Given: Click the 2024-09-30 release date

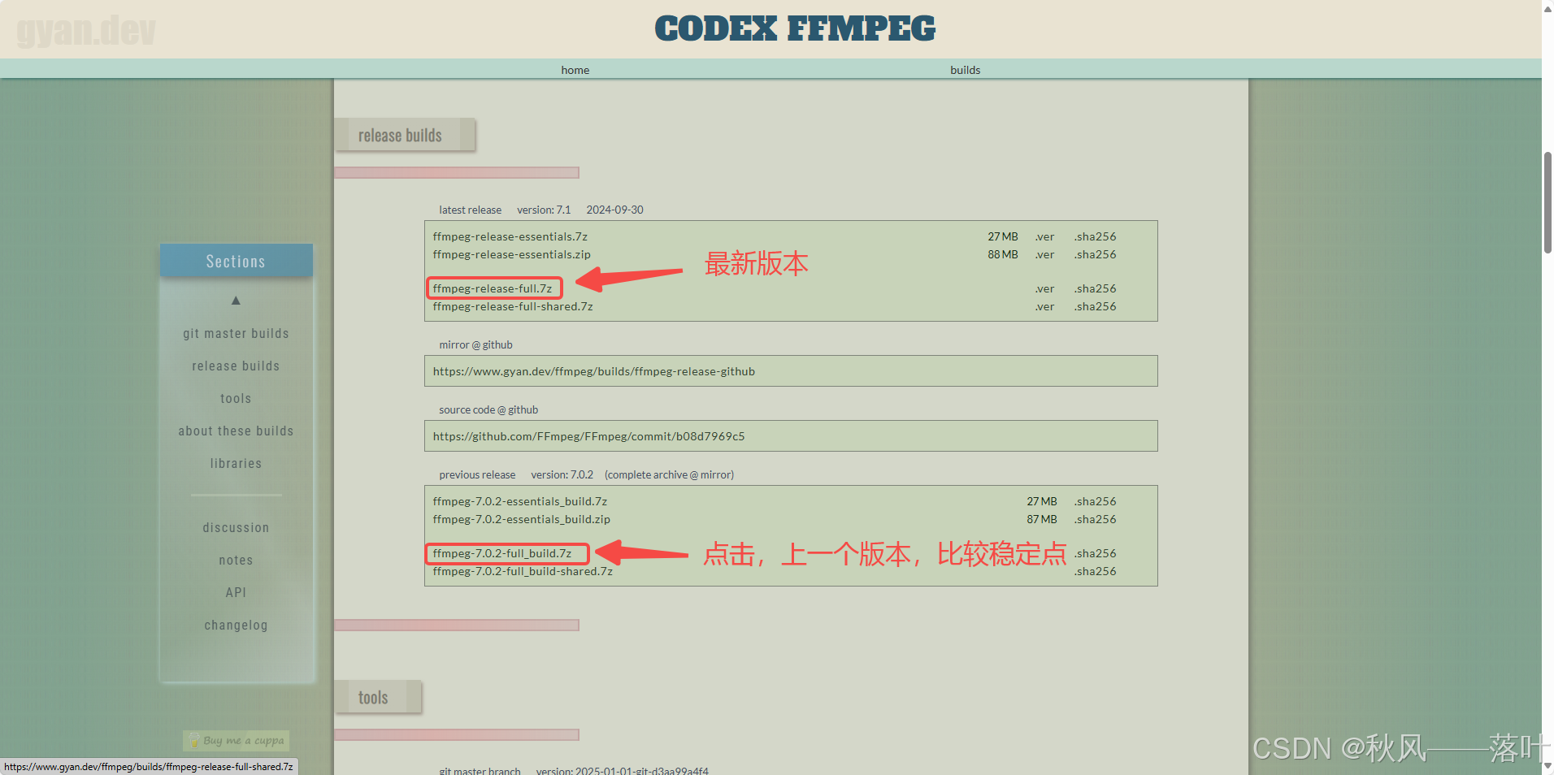Looking at the screenshot, I should (x=614, y=210).
